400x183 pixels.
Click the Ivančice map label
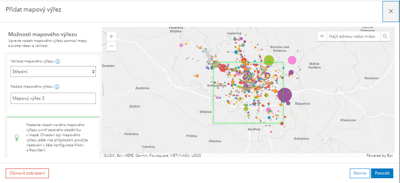(x=148, y=147)
